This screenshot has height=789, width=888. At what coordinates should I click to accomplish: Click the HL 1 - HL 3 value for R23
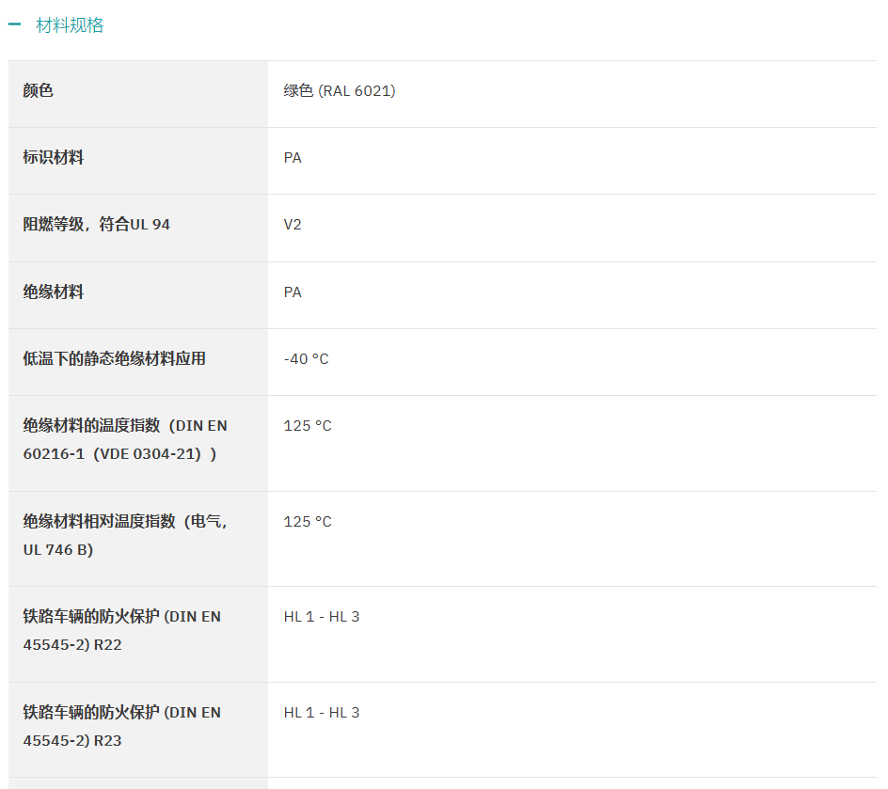(322, 712)
